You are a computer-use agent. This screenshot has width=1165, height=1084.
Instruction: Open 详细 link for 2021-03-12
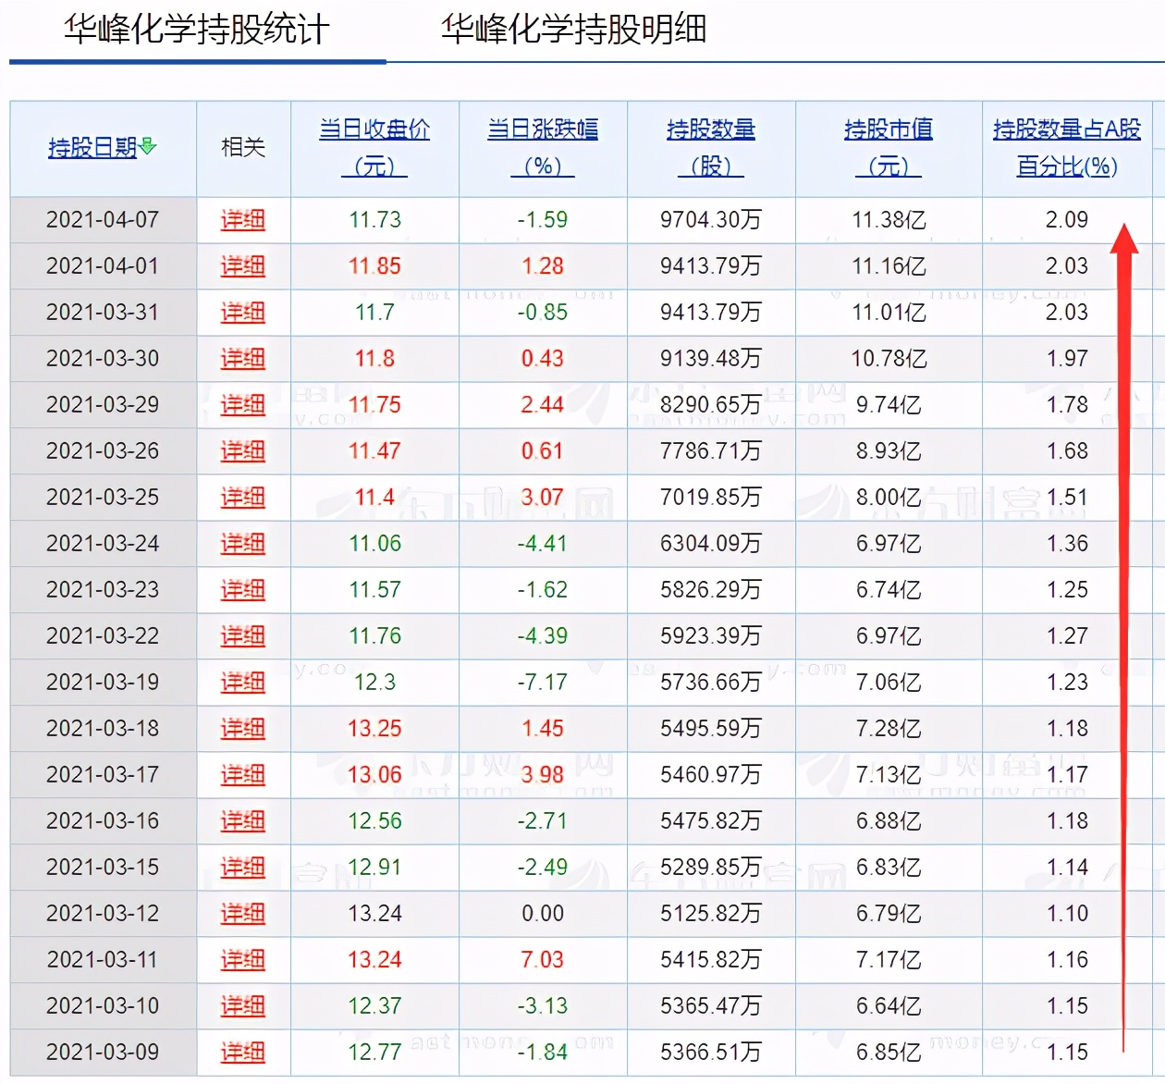click(x=243, y=914)
